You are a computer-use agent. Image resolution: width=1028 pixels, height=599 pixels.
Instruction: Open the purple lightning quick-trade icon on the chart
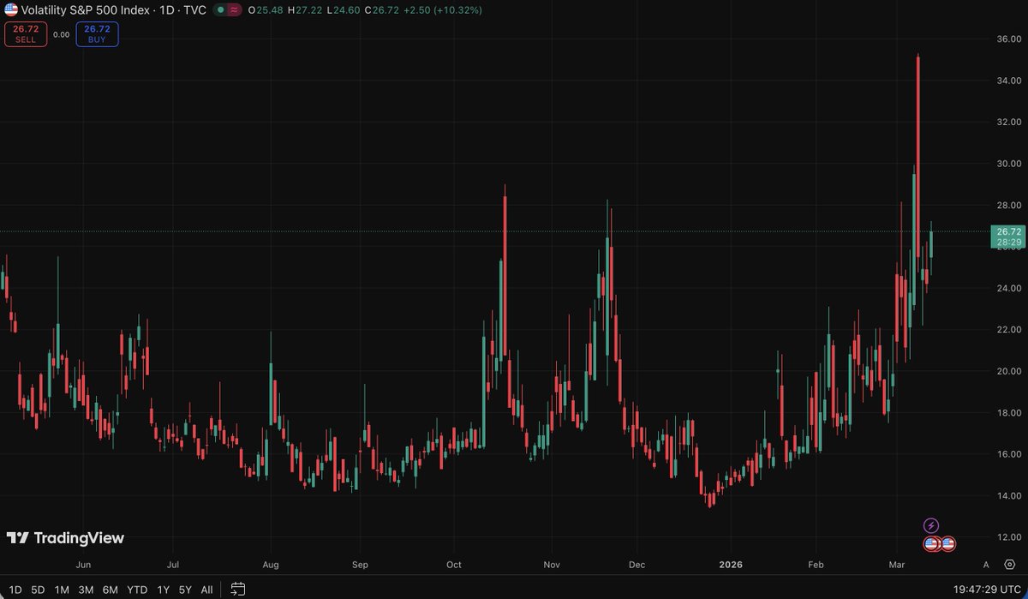pyautogui.click(x=930, y=524)
